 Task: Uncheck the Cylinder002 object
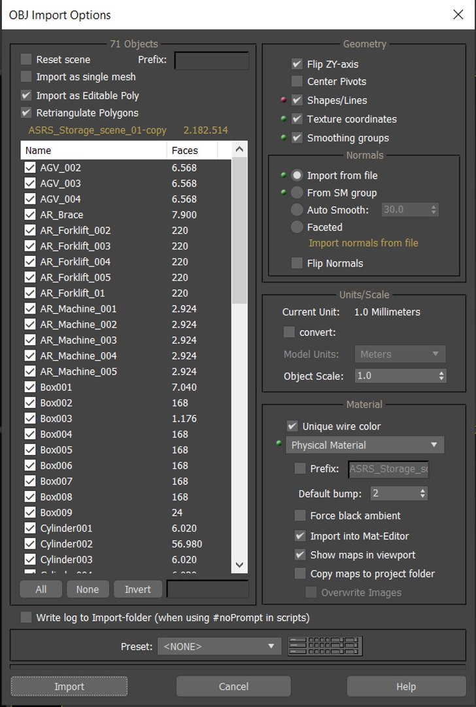[x=30, y=543]
